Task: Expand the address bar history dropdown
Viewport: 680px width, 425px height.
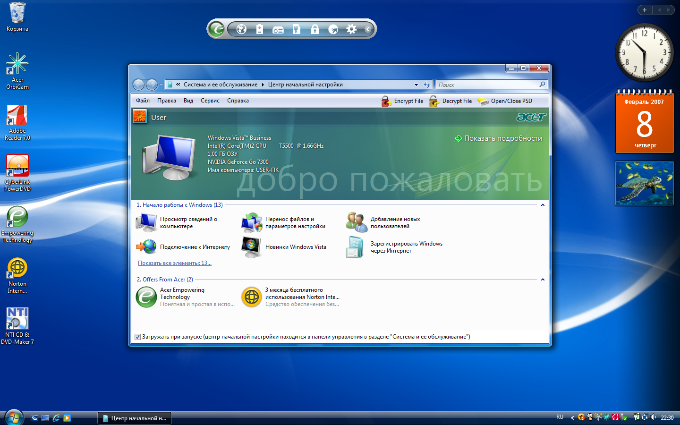Action: coord(416,85)
